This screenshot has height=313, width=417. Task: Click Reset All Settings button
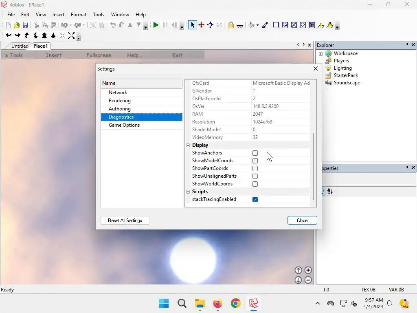125,220
